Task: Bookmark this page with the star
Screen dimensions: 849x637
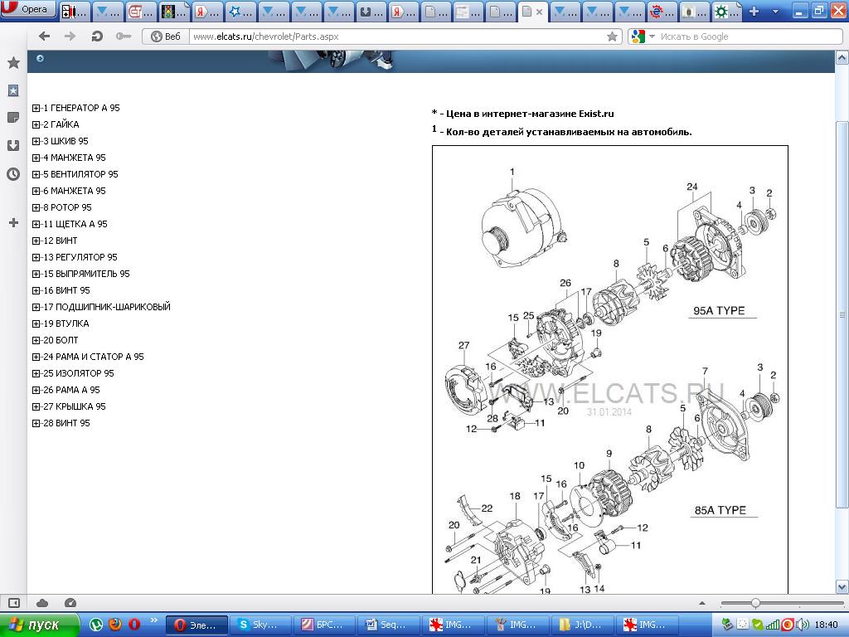Action: [x=612, y=36]
